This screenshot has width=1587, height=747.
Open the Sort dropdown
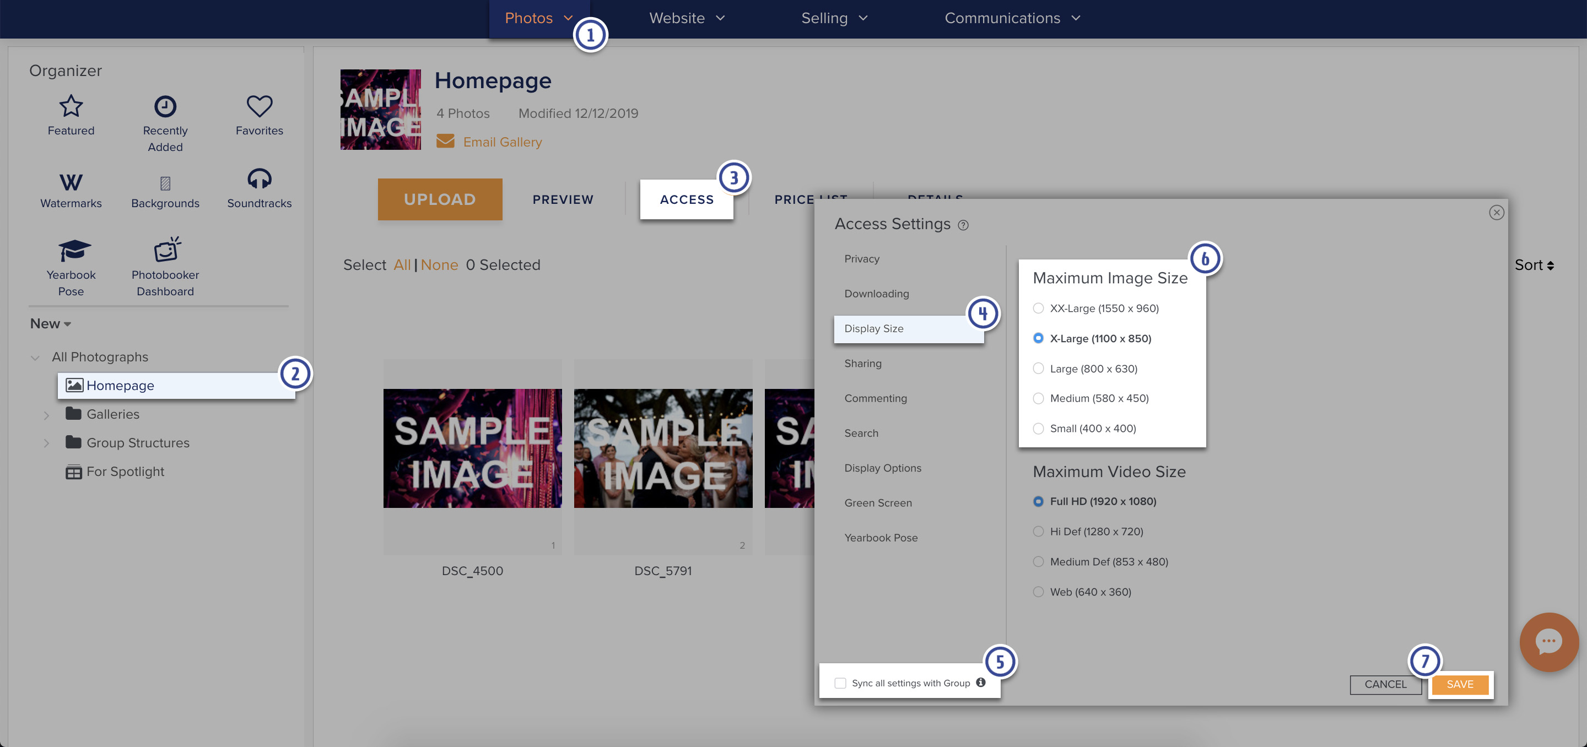pyautogui.click(x=1534, y=265)
